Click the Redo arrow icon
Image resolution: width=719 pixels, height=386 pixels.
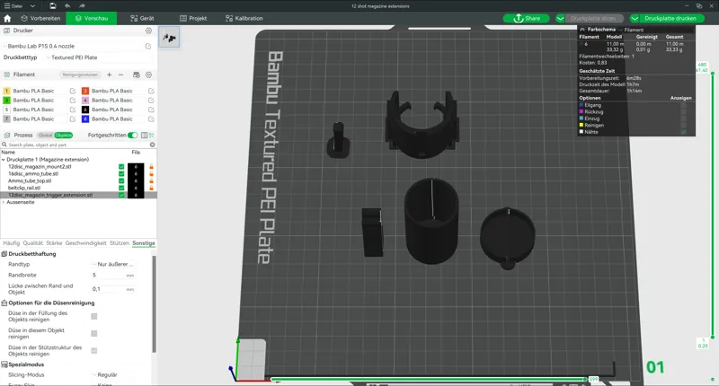pyautogui.click(x=82, y=6)
